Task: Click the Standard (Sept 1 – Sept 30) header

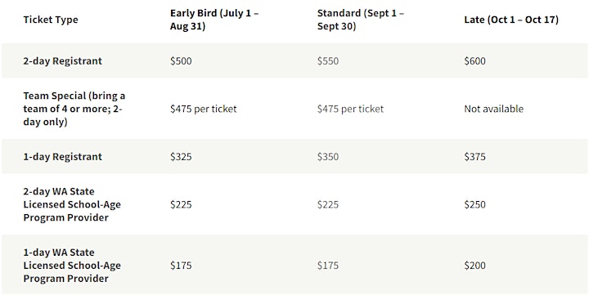Action: click(x=361, y=20)
